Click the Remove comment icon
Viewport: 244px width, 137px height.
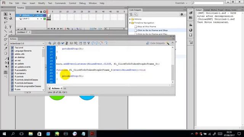pos(101,43)
